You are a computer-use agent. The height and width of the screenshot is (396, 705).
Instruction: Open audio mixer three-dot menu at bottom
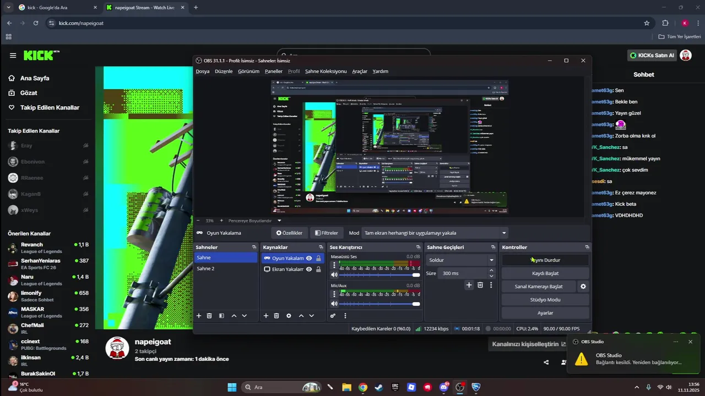pyautogui.click(x=345, y=316)
